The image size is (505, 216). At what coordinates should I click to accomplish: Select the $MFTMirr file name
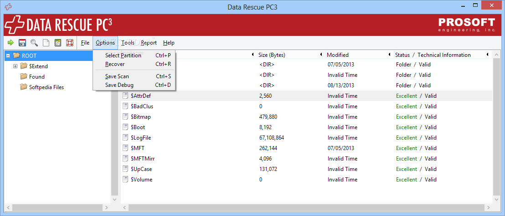[143, 158]
